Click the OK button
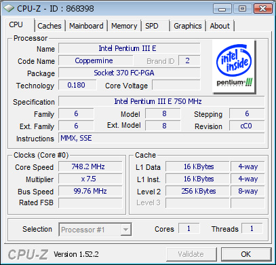This screenshot has height=265, width=276. pos(246,254)
